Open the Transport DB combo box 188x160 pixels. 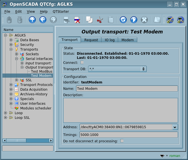pos(117,69)
